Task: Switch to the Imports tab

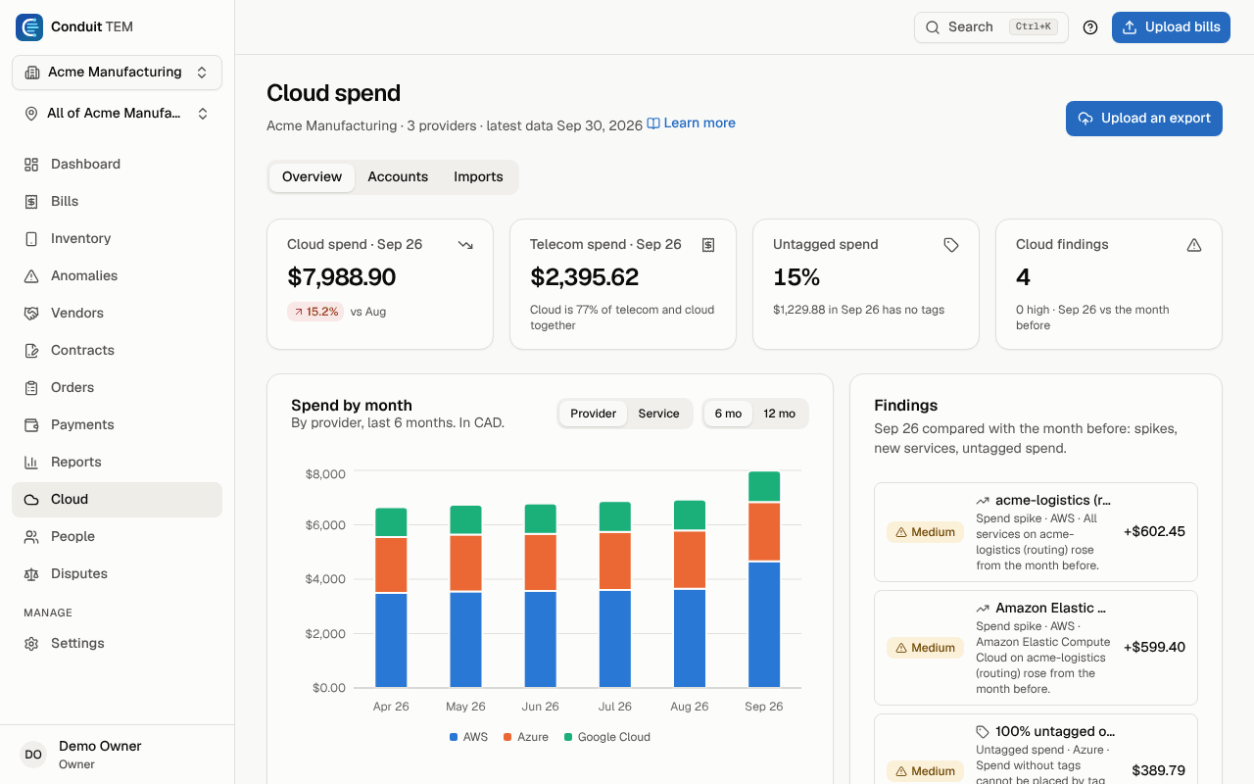Action: click(478, 177)
